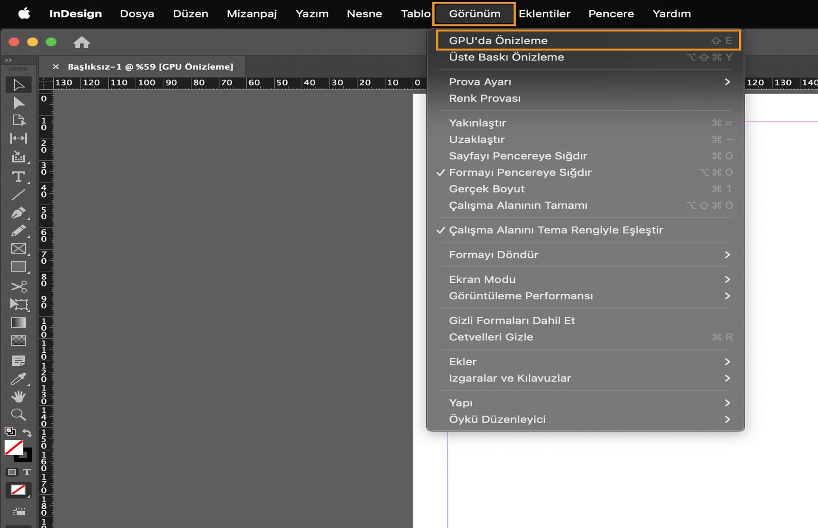Screen dimensions: 818x528
Task: Activate the Zoom magnifier tool
Action: (x=18, y=414)
